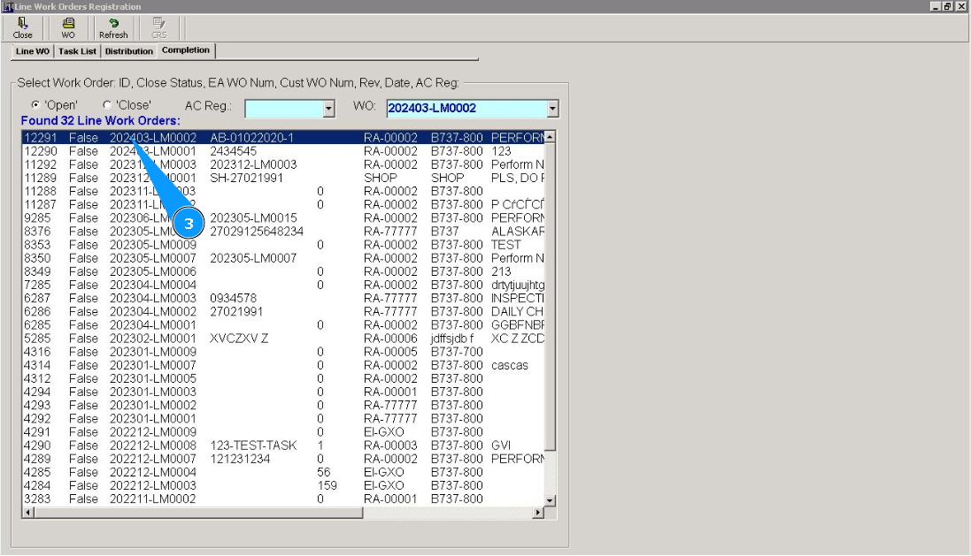Select work order row 4285

(x=283, y=473)
